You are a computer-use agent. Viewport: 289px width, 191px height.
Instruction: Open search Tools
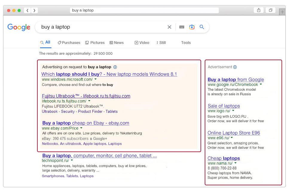pyautogui.click(x=186, y=43)
